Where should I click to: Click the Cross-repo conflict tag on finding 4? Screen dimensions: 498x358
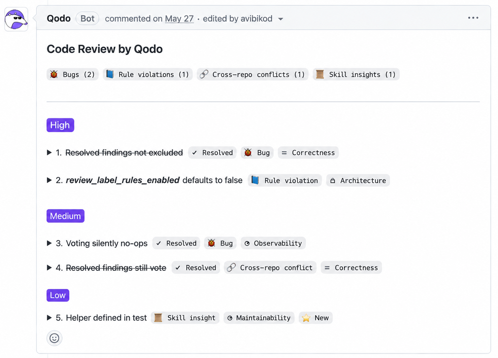(270, 267)
